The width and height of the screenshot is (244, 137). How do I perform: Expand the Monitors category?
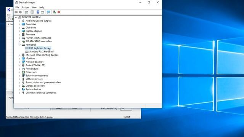pyautogui.click(x=19, y=58)
